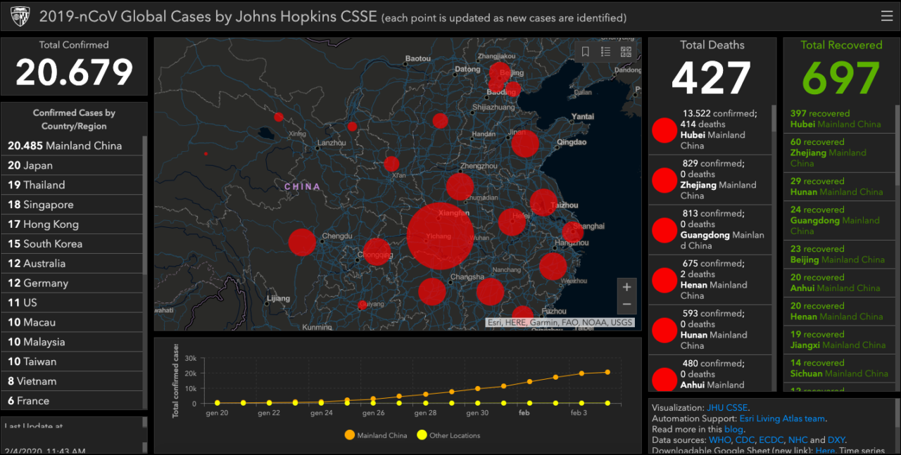The width and height of the screenshot is (901, 455).
Task: Click the red circle beside Henan in deaths list
Action: pos(664,280)
